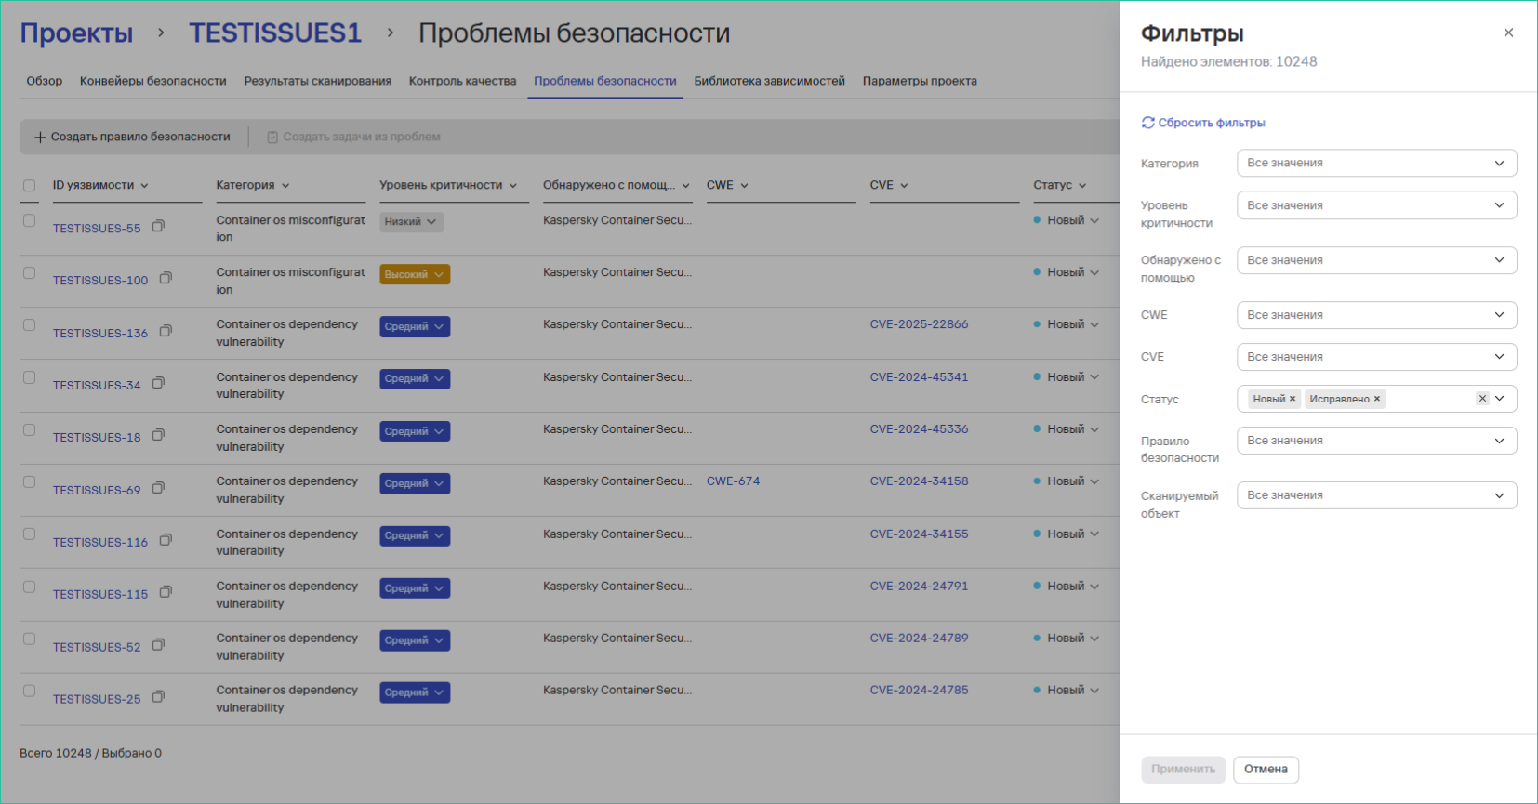
Task: Select the TESTISSUES-52 row checkbox
Action: pos(30,639)
